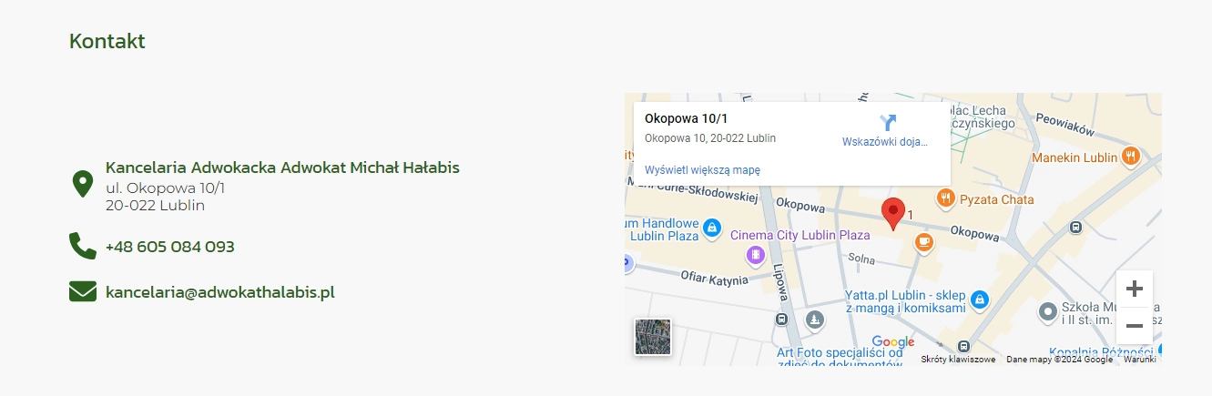Select Manekin Lublin restaurant marker icon
1212x396 pixels.
(1130, 156)
